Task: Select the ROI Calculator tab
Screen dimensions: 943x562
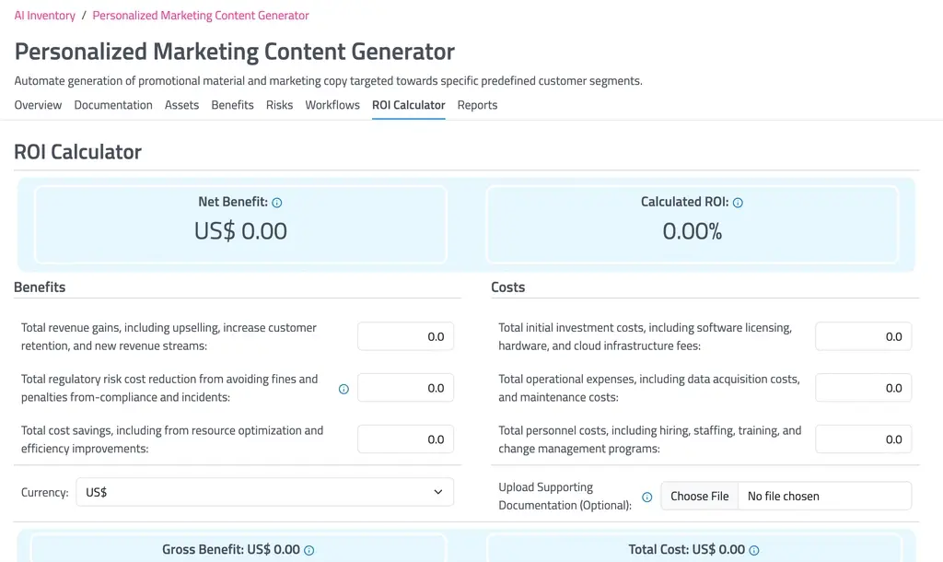Action: pos(408,105)
